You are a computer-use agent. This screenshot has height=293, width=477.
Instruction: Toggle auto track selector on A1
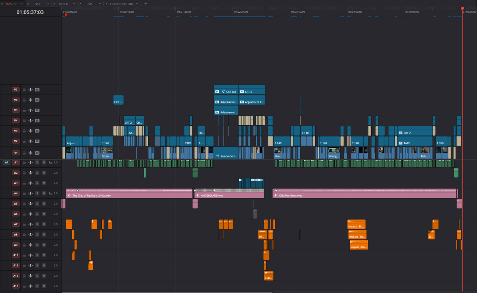30,163
